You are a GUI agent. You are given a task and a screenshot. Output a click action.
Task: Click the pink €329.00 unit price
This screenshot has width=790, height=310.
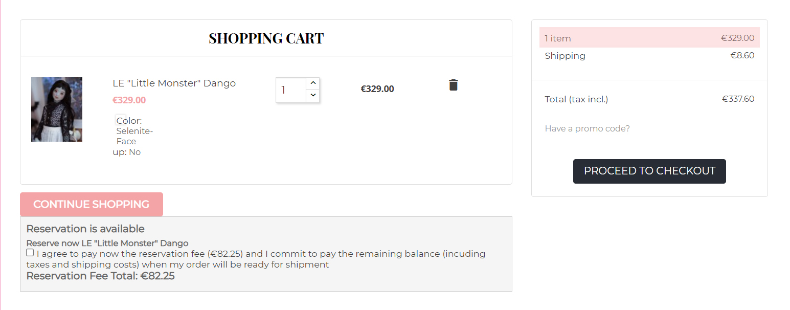(x=129, y=100)
